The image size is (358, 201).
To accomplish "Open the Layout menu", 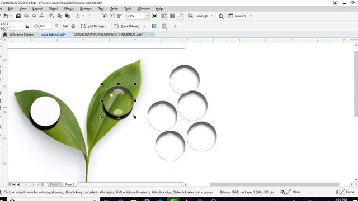I will point(37,9).
